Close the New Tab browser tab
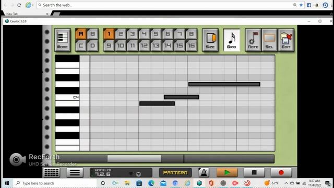This screenshot has width=334, height=188. [x=47, y=14]
